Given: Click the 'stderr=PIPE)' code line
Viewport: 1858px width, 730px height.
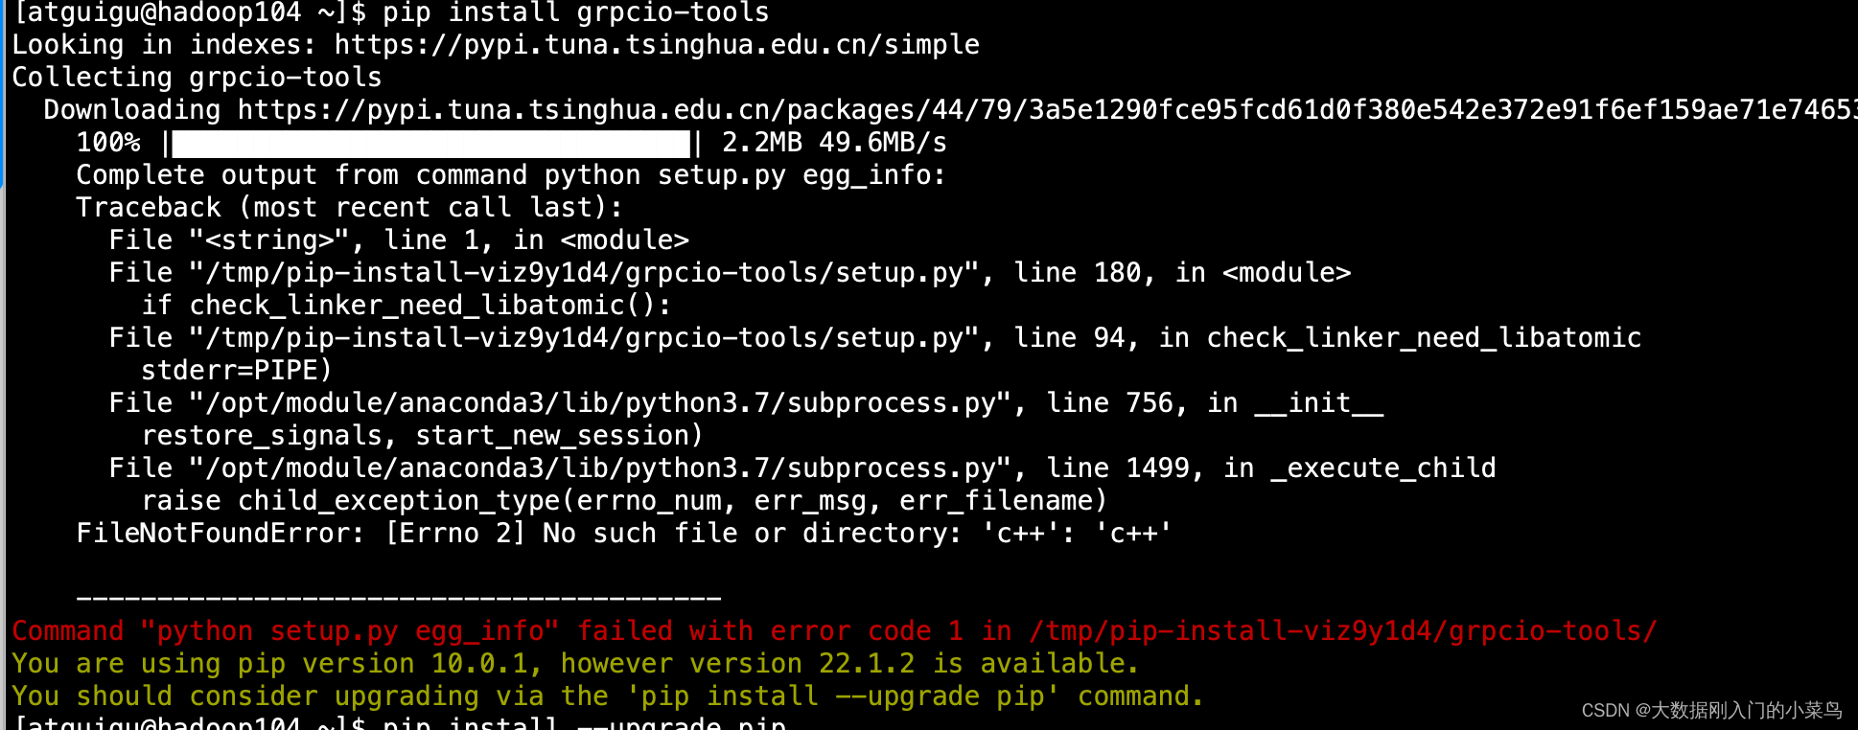Looking at the screenshot, I should tap(237, 371).
